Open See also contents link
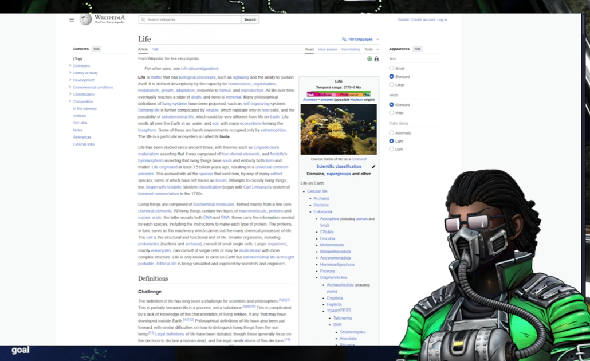 pyautogui.click(x=80, y=123)
